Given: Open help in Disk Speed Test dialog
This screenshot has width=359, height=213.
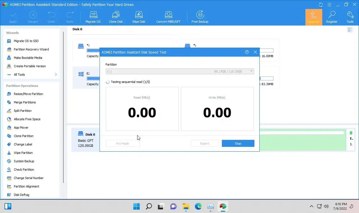Looking at the screenshot, I should (x=247, y=52).
